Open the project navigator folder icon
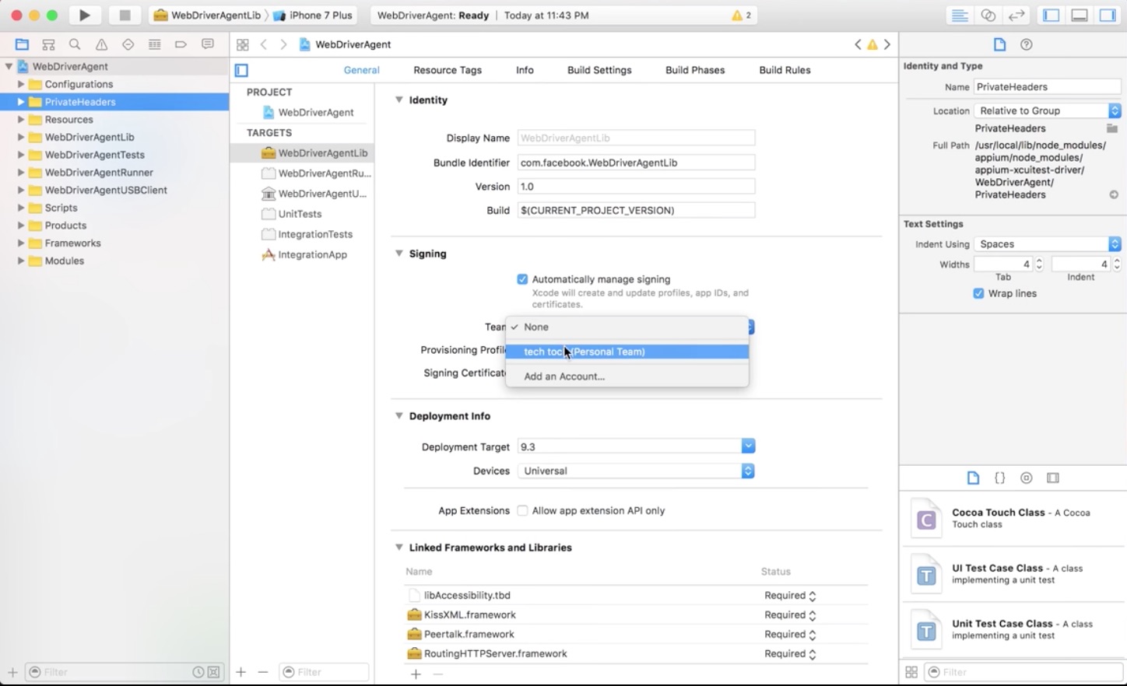Image resolution: width=1127 pixels, height=686 pixels. tap(22, 44)
